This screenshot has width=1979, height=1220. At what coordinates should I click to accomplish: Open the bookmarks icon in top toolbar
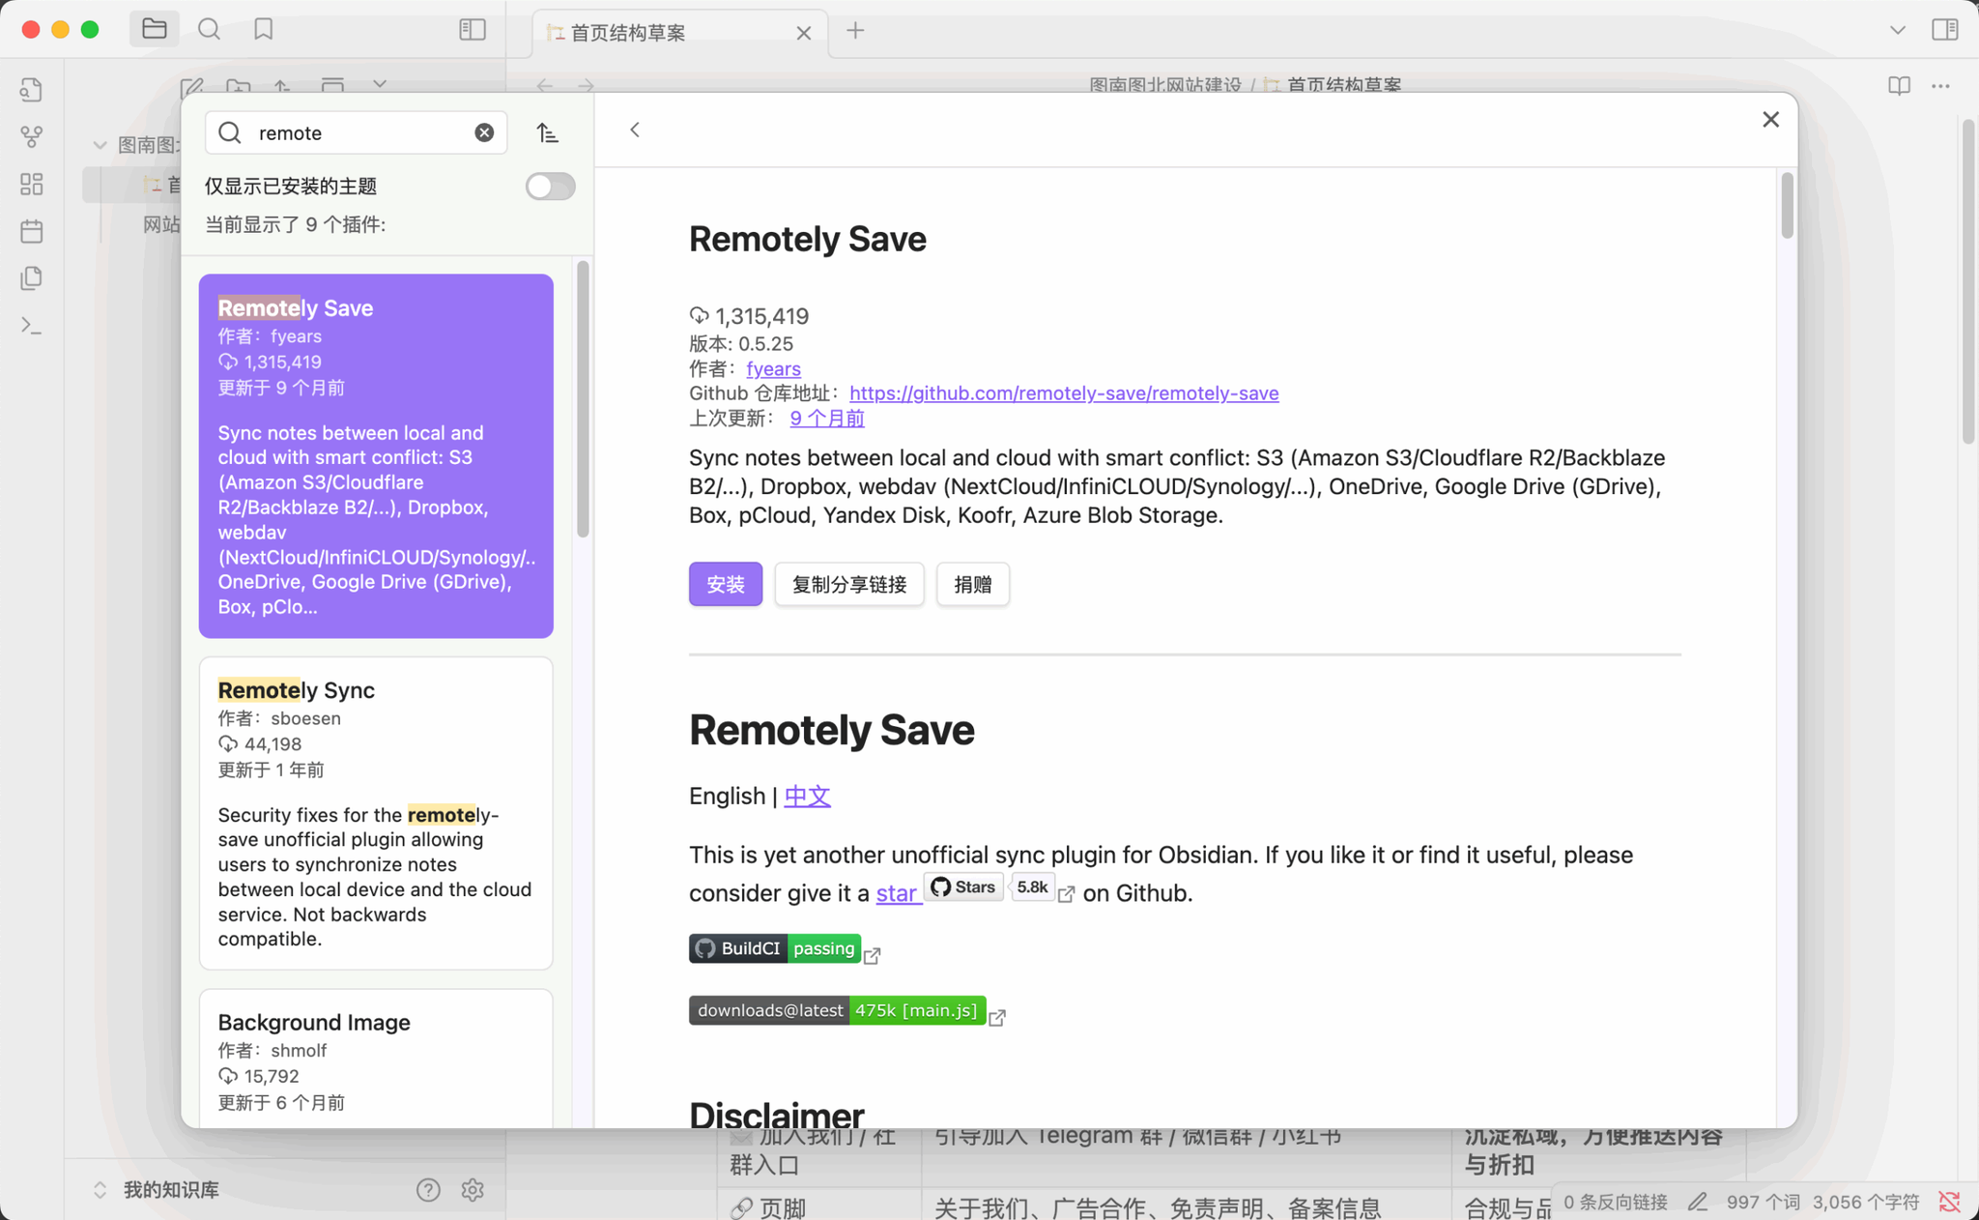click(263, 29)
